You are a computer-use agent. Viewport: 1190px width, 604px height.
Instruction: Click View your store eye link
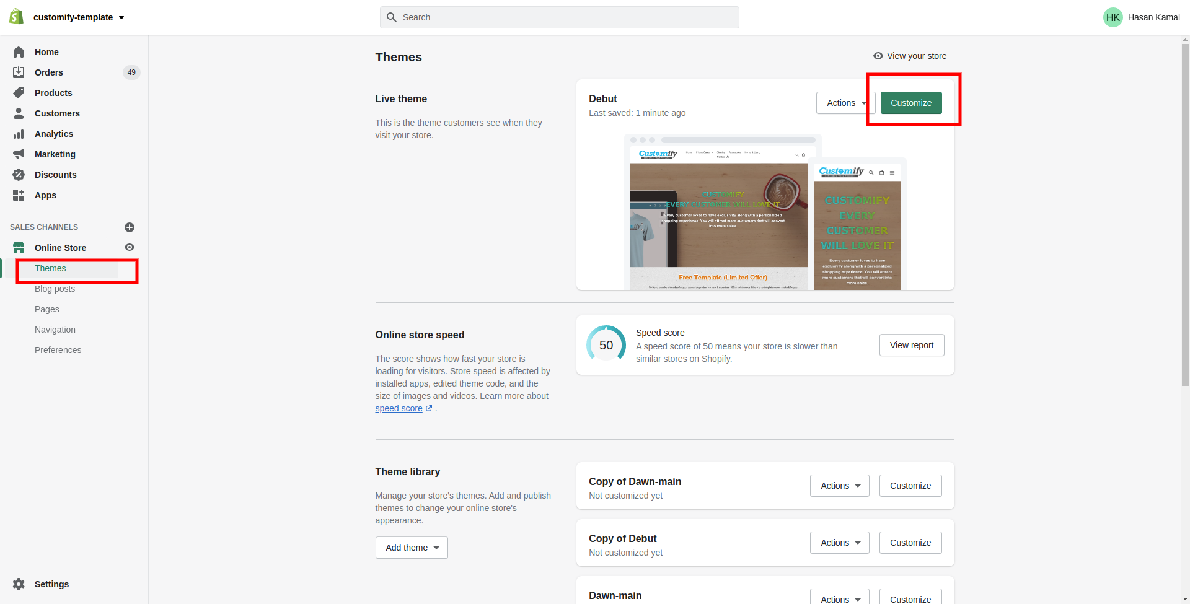909,56
